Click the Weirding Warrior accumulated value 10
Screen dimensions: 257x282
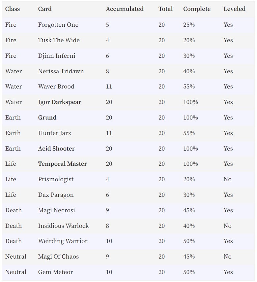[109, 241]
